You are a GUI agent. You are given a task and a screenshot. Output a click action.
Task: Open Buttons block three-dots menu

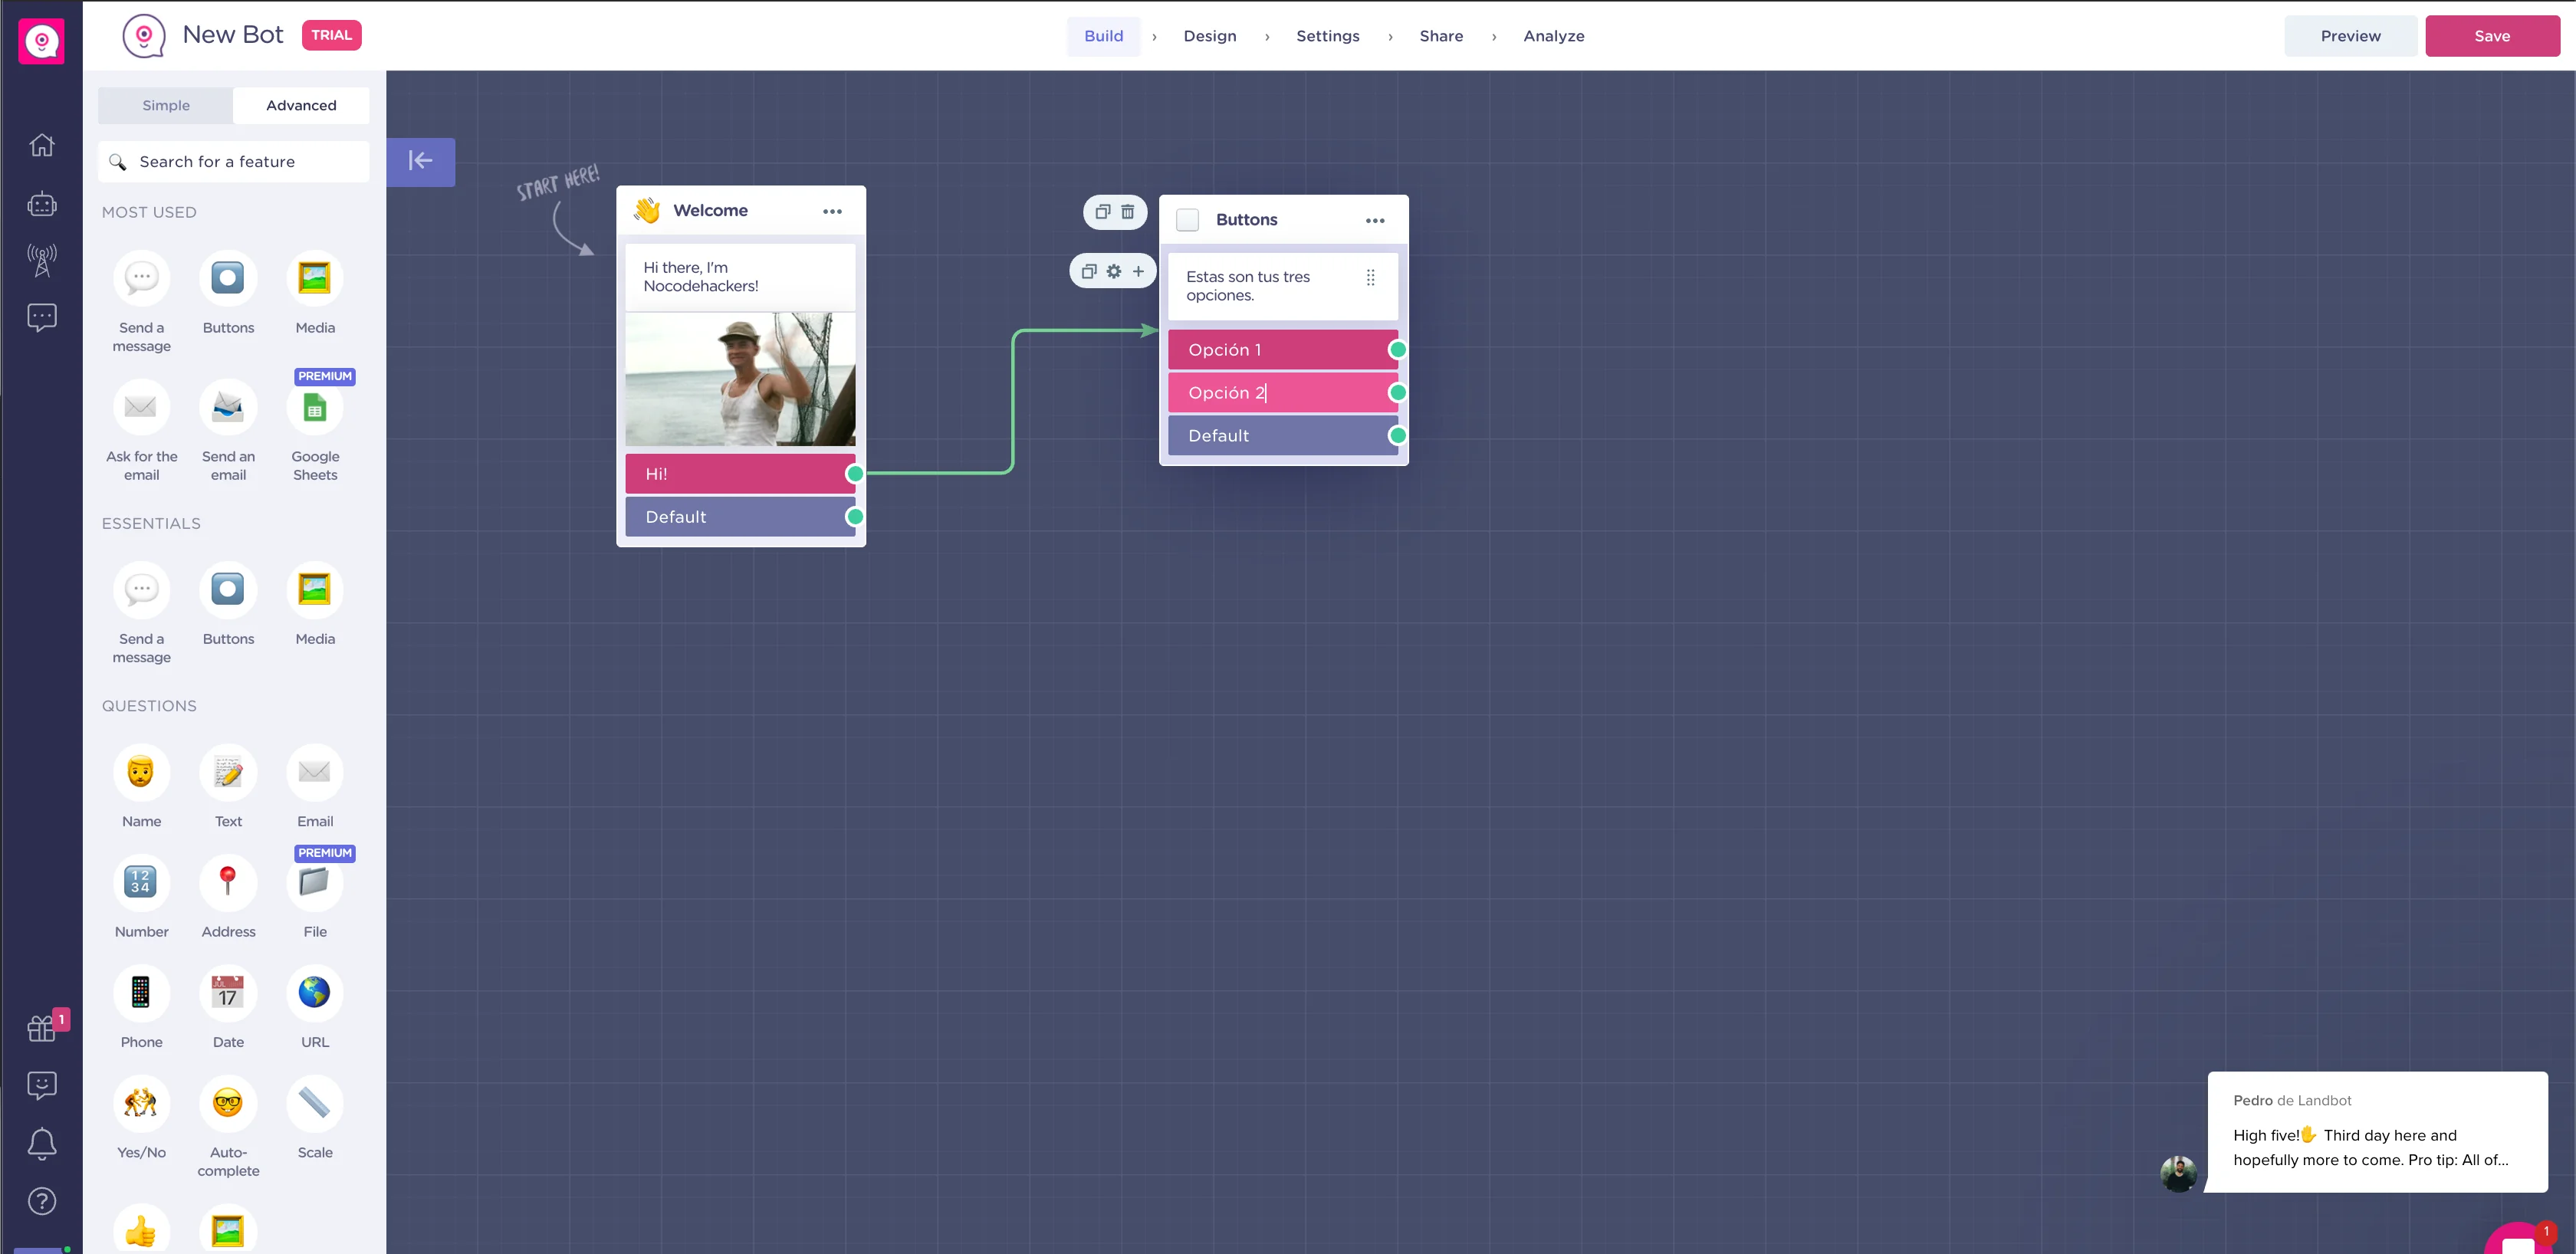[x=1375, y=220]
